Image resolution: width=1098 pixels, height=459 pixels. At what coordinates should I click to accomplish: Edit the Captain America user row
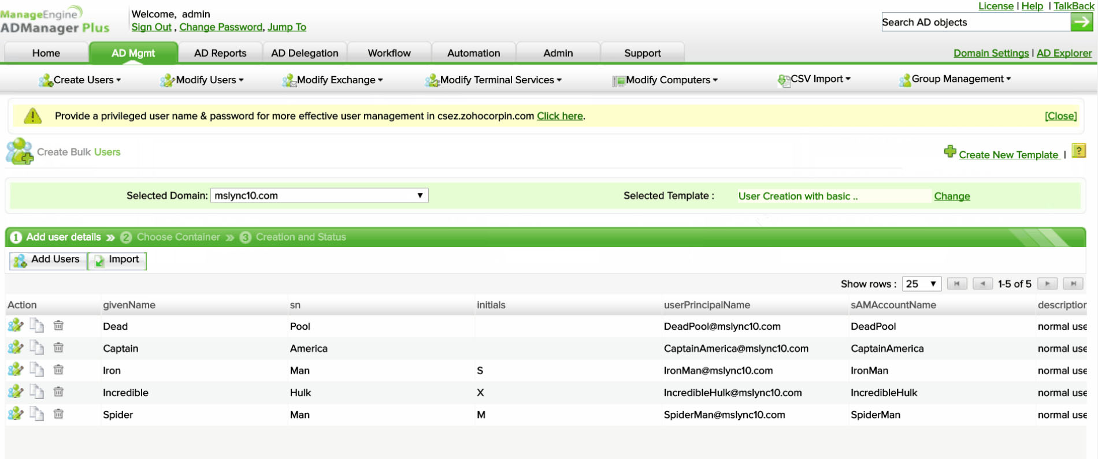[x=16, y=348]
